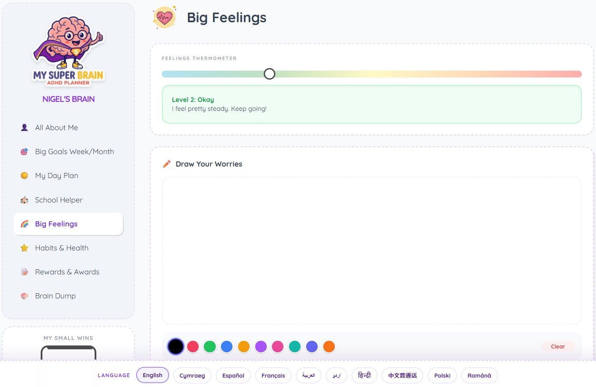Select the black drawing color
Image resolution: width=596 pixels, height=387 pixels.
pyautogui.click(x=176, y=346)
